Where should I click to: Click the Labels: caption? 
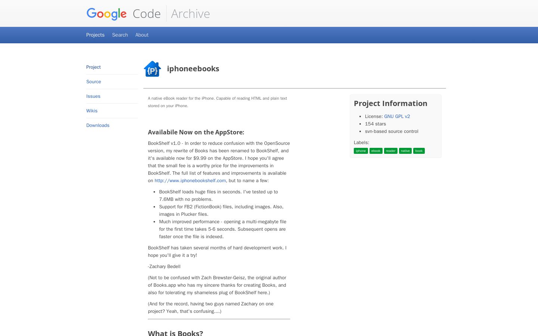tap(361, 143)
